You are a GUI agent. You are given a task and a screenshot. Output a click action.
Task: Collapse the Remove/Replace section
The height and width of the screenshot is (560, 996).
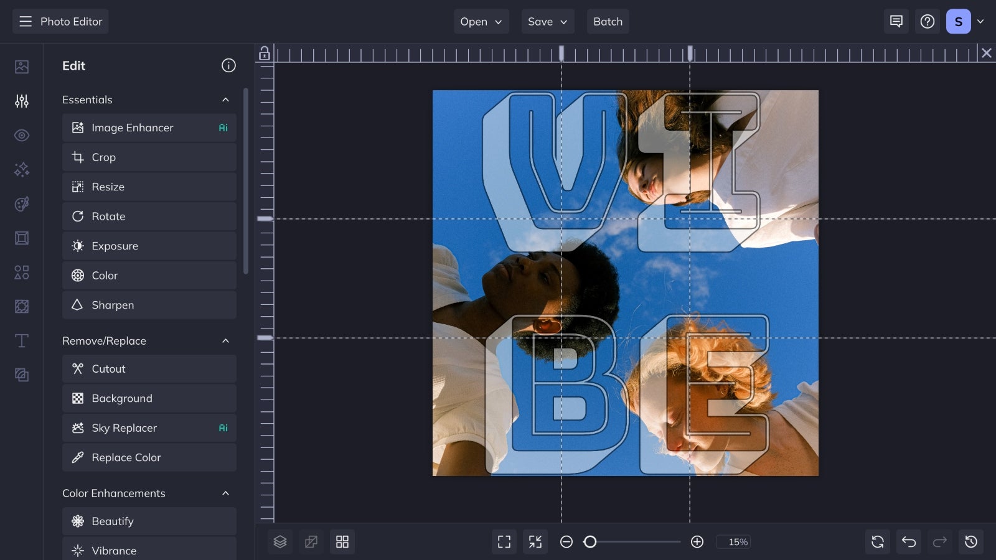tap(225, 340)
